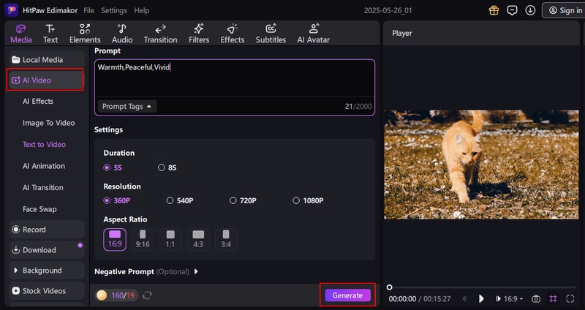585x310 pixels.
Task: Choose the 16:9 aspect ratio tile
Action: 115,239
